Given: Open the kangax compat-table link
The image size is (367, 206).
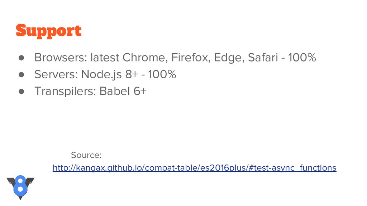Looking at the screenshot, I should point(195,168).
